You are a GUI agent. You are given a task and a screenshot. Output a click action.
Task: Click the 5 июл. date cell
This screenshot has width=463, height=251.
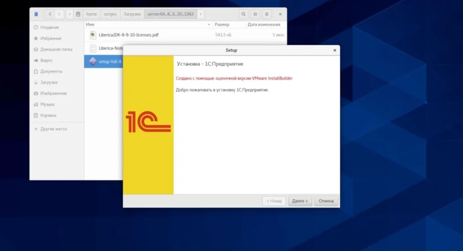click(x=278, y=35)
